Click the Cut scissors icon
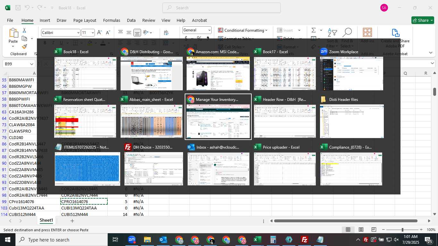Viewport: 438px width, 246px height. [x=24, y=30]
